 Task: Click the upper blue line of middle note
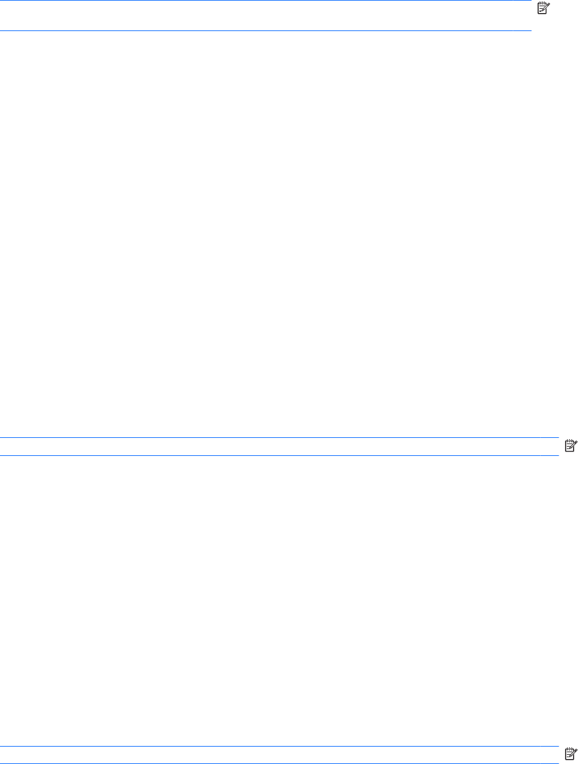(x=280, y=437)
